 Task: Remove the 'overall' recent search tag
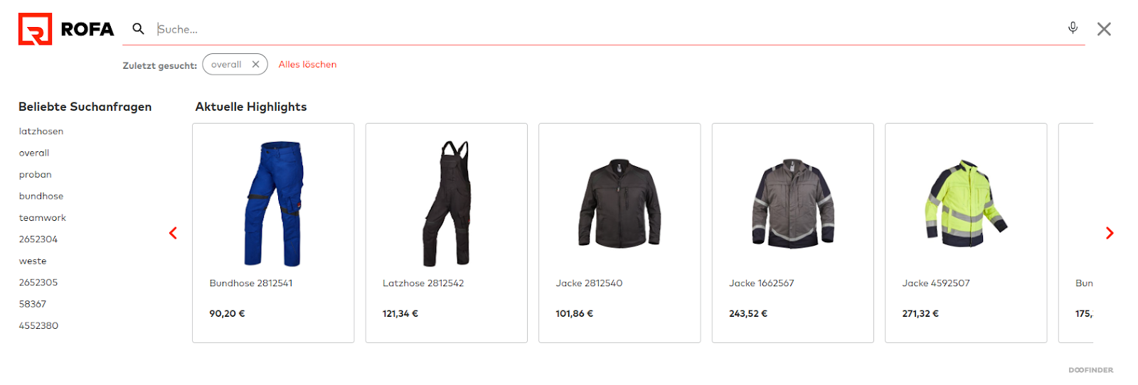[x=255, y=64]
